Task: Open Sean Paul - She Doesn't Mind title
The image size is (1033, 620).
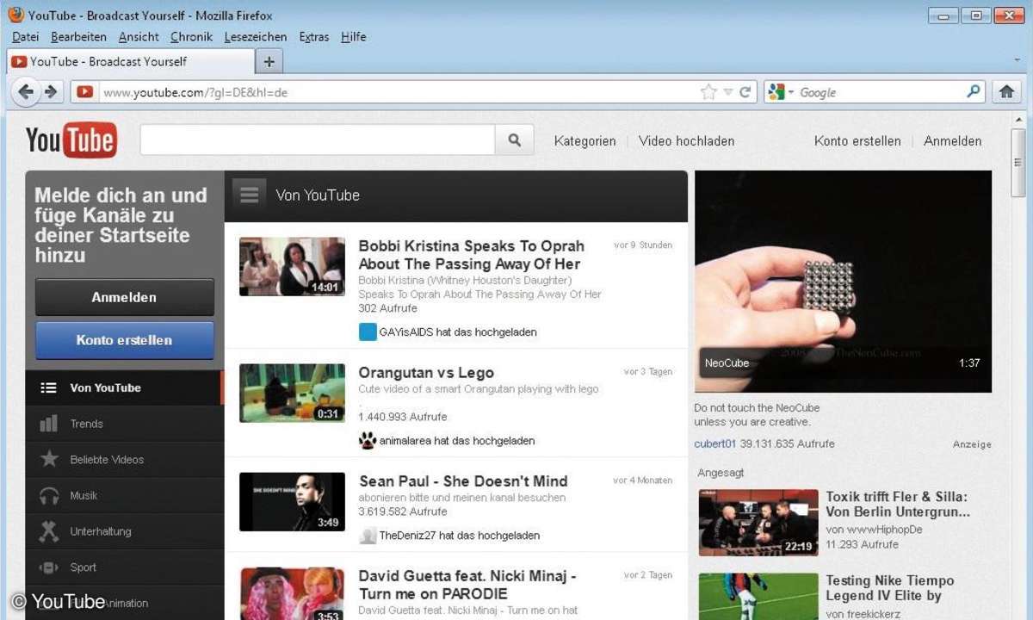Action: (x=463, y=481)
